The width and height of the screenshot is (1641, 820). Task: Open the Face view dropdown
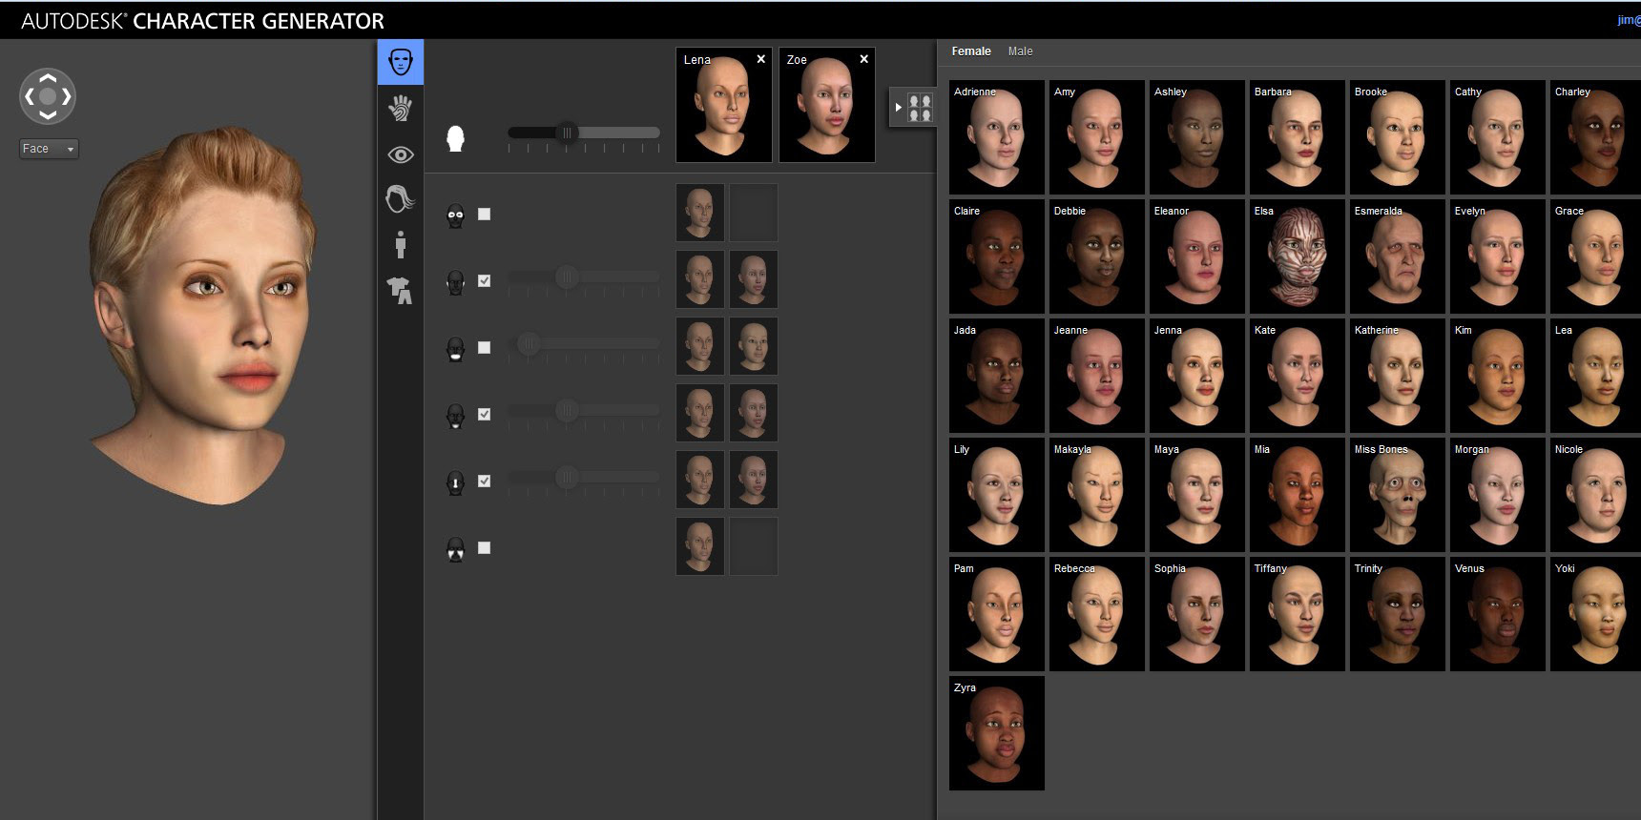coord(49,149)
